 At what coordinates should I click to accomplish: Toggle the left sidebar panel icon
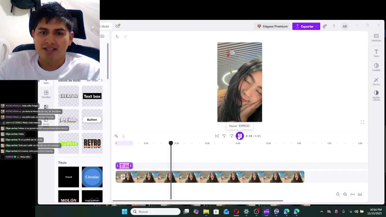pyautogui.click(x=102, y=36)
